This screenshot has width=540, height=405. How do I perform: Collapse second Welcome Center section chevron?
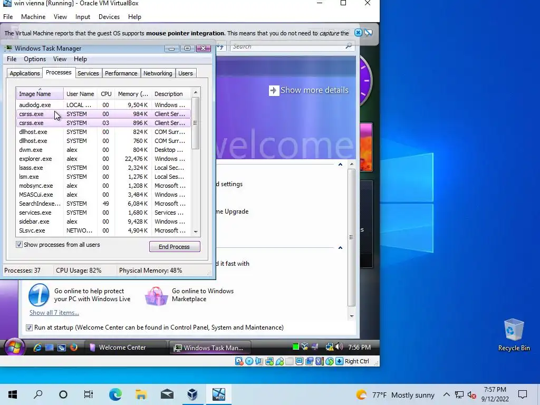(x=340, y=248)
